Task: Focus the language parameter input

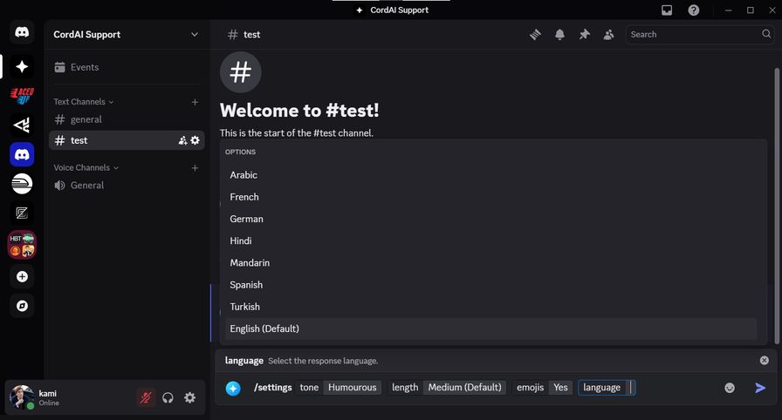Action: (x=607, y=388)
